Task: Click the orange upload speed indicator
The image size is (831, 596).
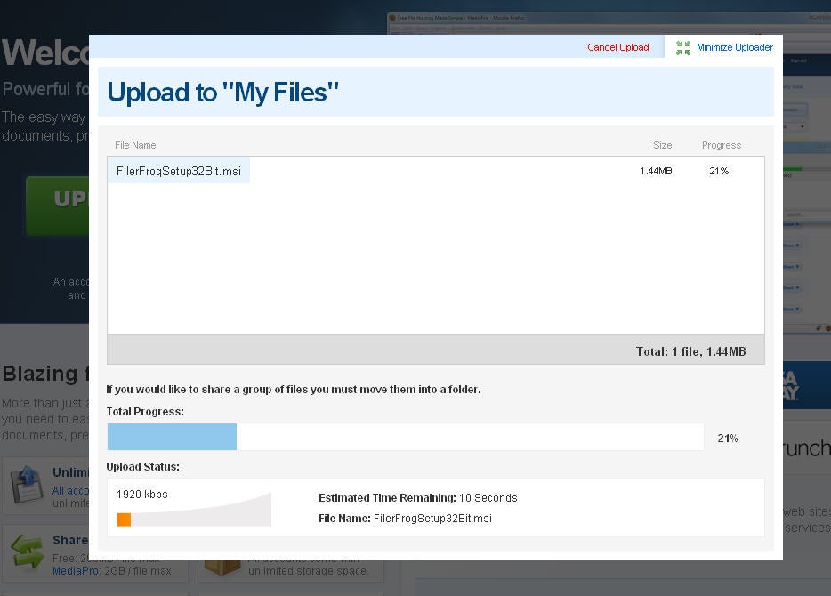Action: tap(124, 519)
